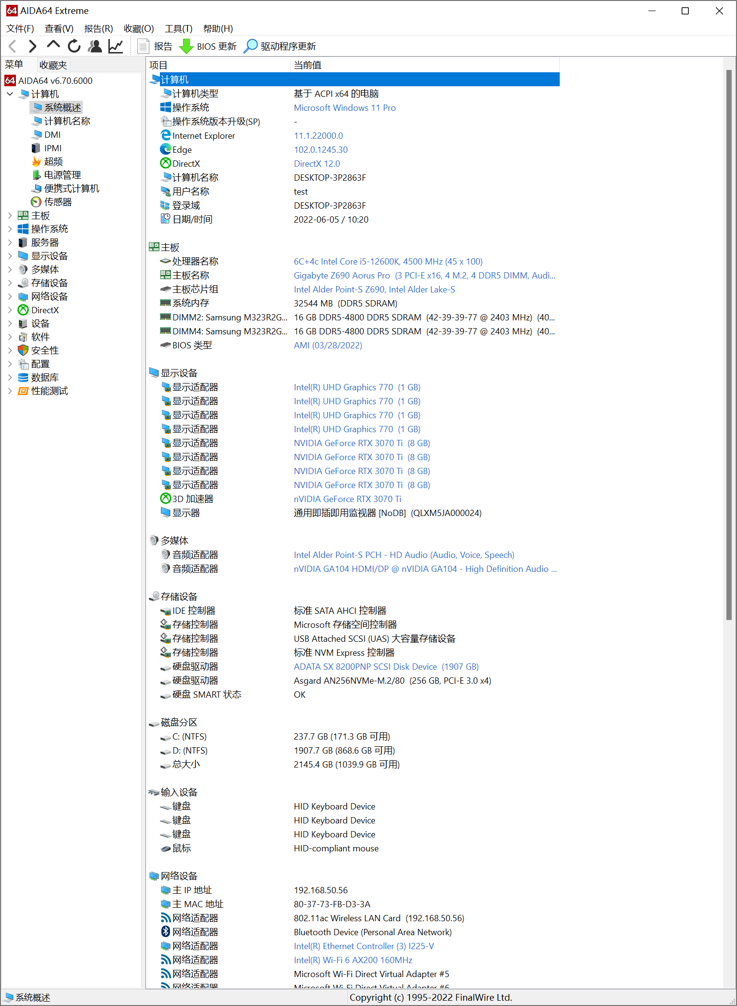The height and width of the screenshot is (1006, 737).
Task: Switch to the 菜单 tab
Action: point(14,65)
